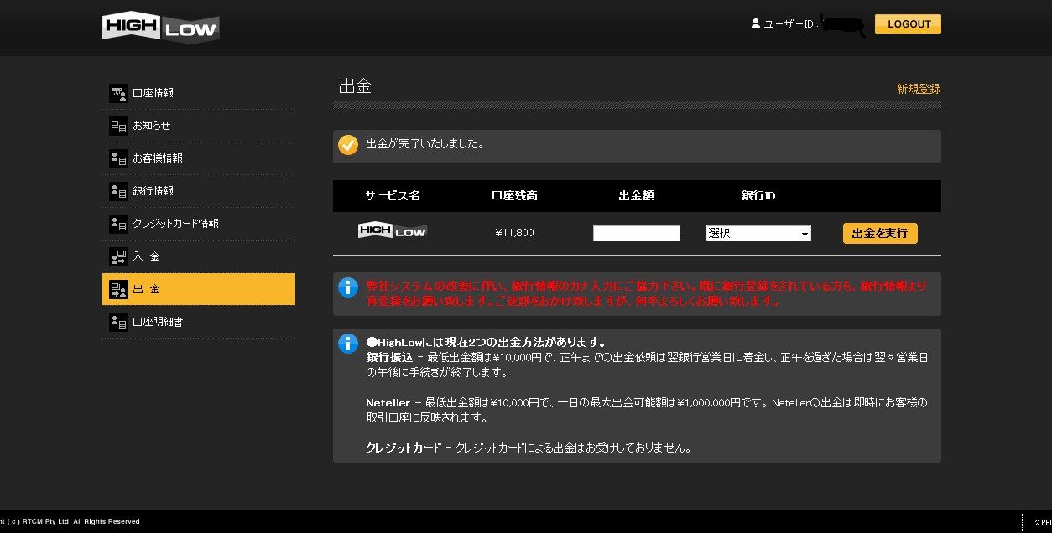Click the LOGOUT button
1052x533 pixels.
tap(908, 24)
